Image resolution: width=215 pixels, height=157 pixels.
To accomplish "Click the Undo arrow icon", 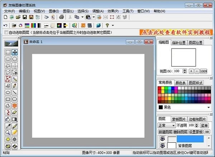I will [x=5, y=26].
